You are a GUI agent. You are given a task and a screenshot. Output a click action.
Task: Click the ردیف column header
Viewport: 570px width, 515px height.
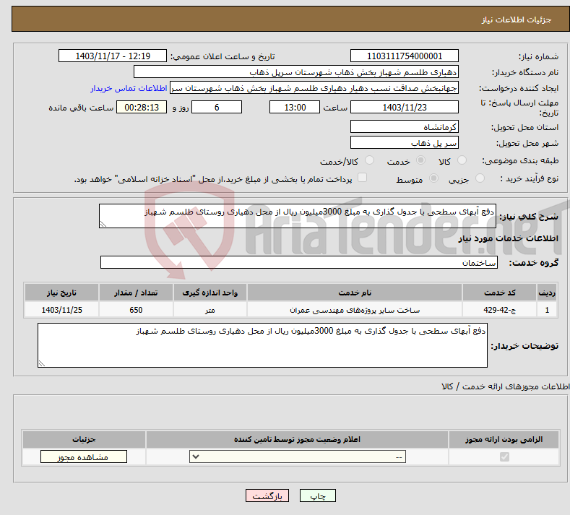(x=547, y=293)
